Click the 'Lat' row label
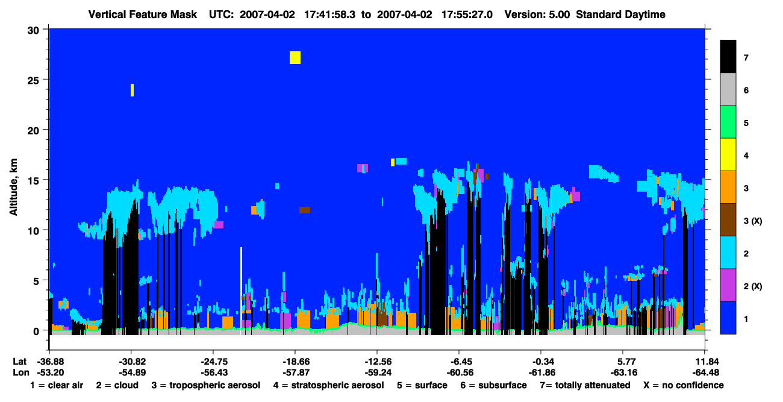Screen dimensions: 783x402 [20, 361]
